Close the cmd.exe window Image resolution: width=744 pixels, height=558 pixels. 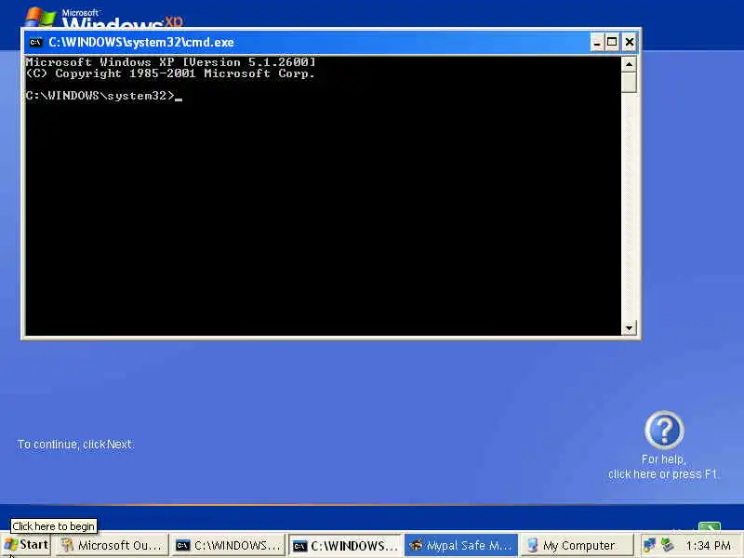coord(630,42)
